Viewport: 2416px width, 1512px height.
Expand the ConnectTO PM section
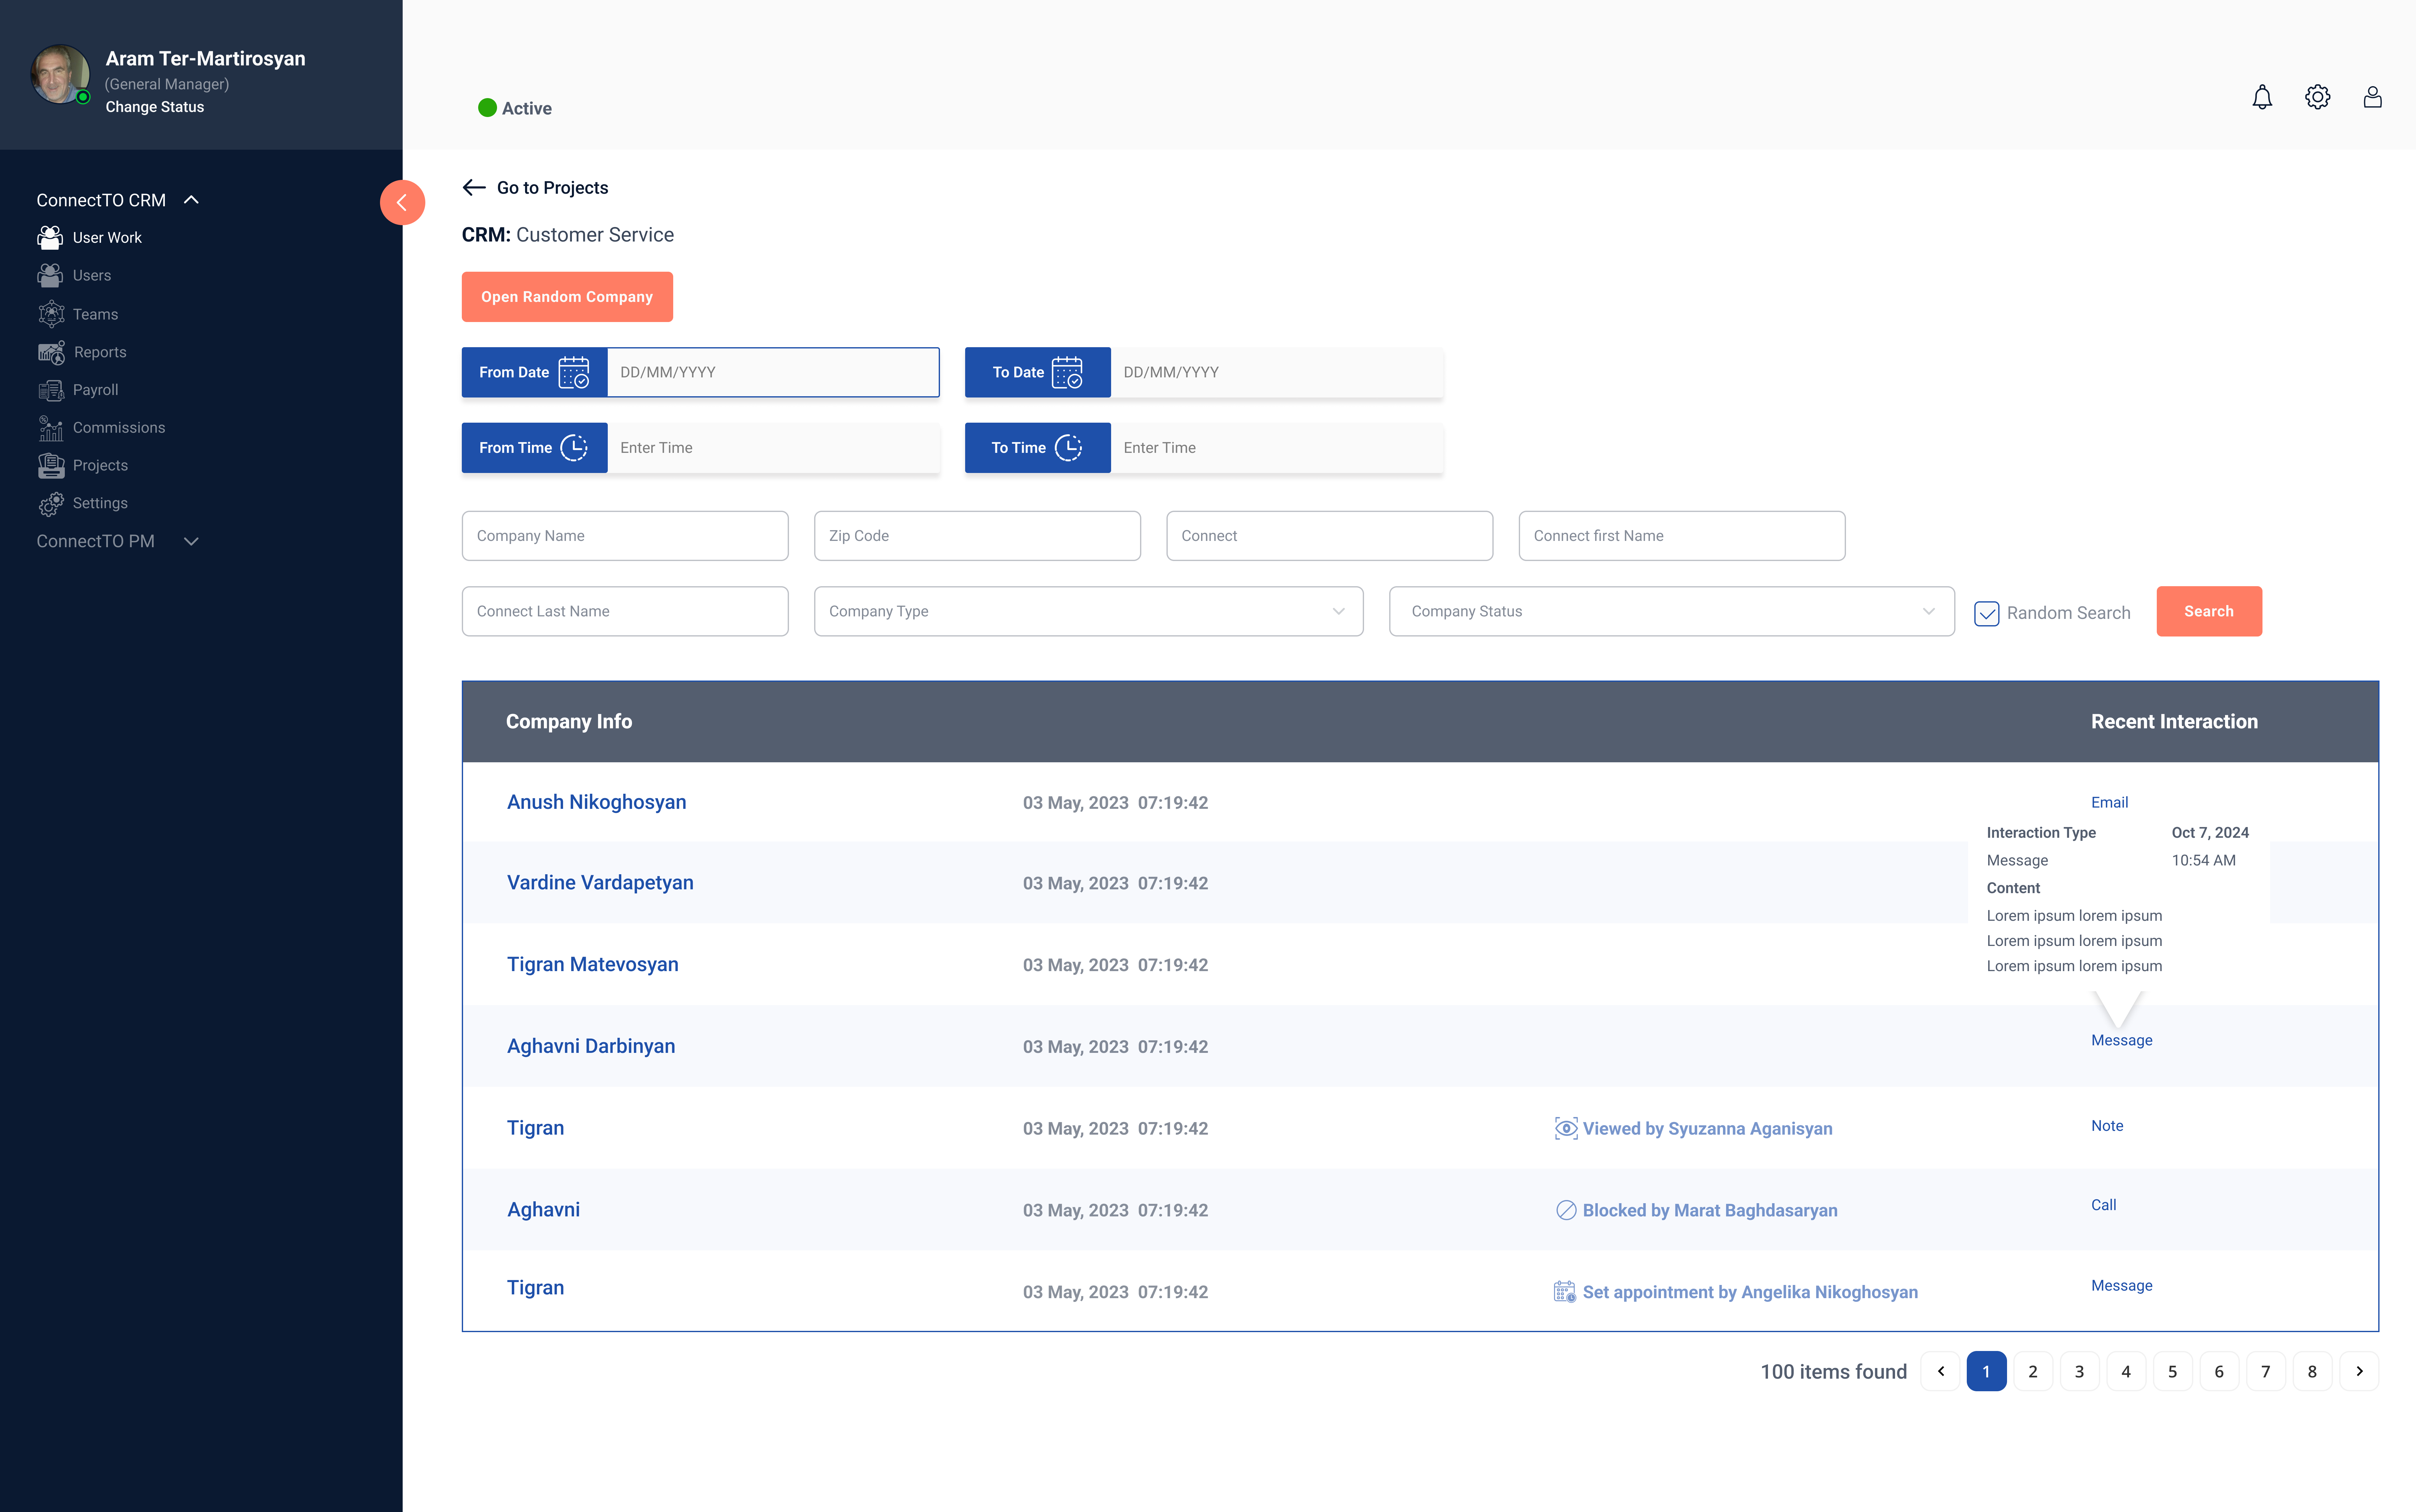pyautogui.click(x=191, y=541)
